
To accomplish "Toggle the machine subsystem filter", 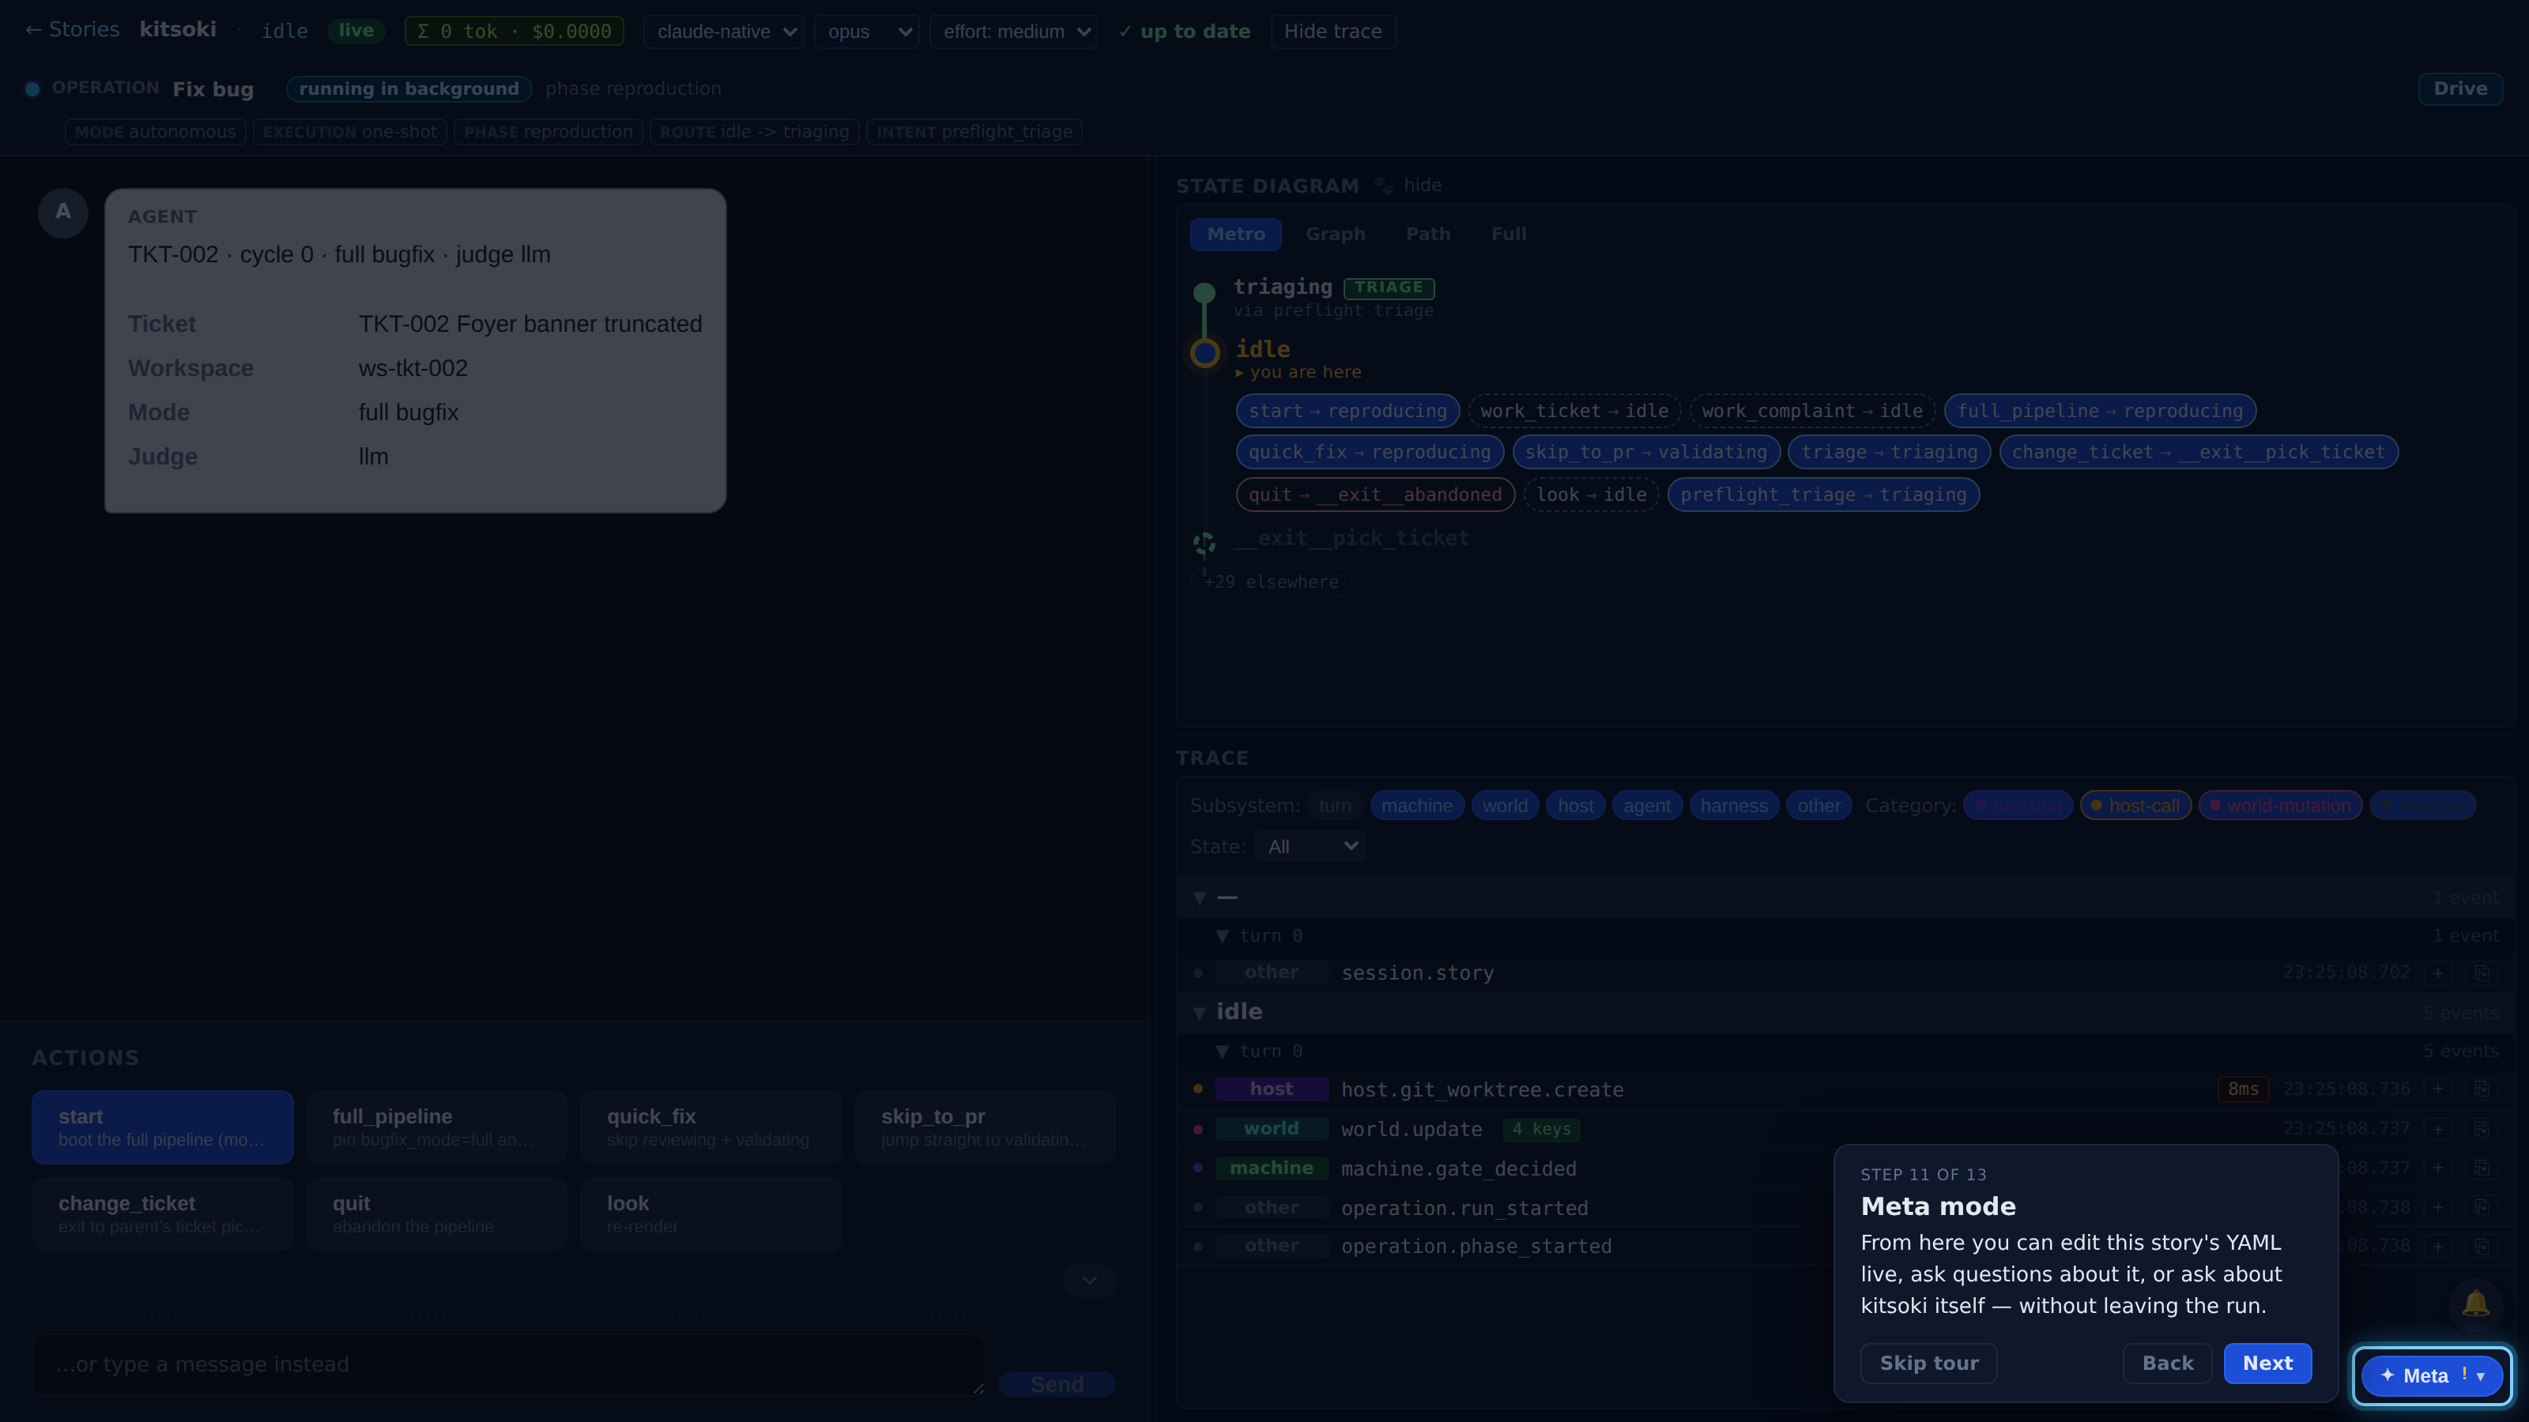I will [1417, 806].
